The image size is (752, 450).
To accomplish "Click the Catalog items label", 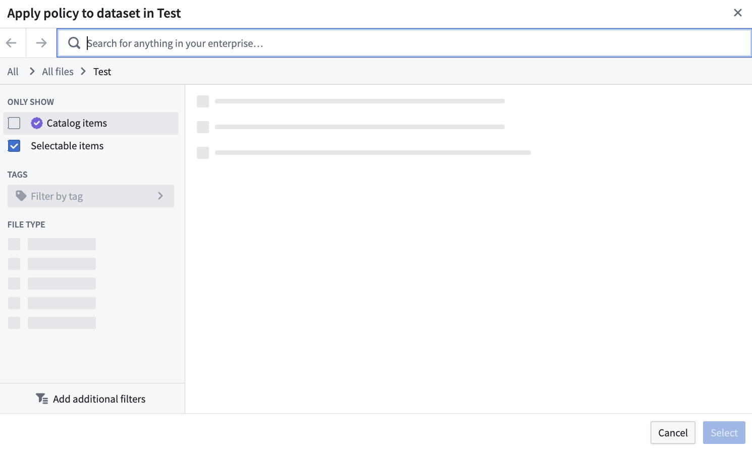I will [x=77, y=123].
